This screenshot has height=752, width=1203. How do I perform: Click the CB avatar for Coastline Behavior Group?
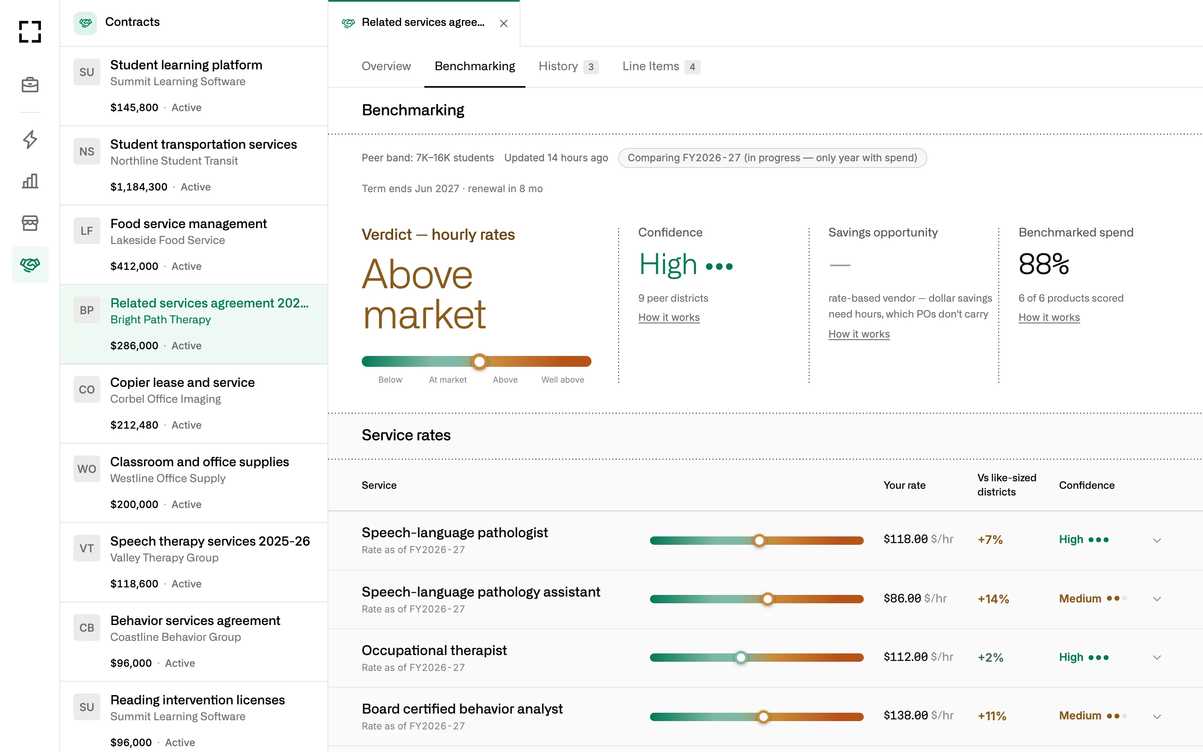86,628
